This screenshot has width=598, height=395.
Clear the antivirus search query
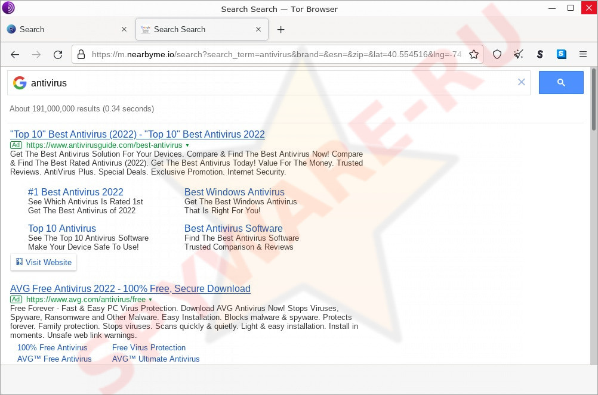pos(522,82)
